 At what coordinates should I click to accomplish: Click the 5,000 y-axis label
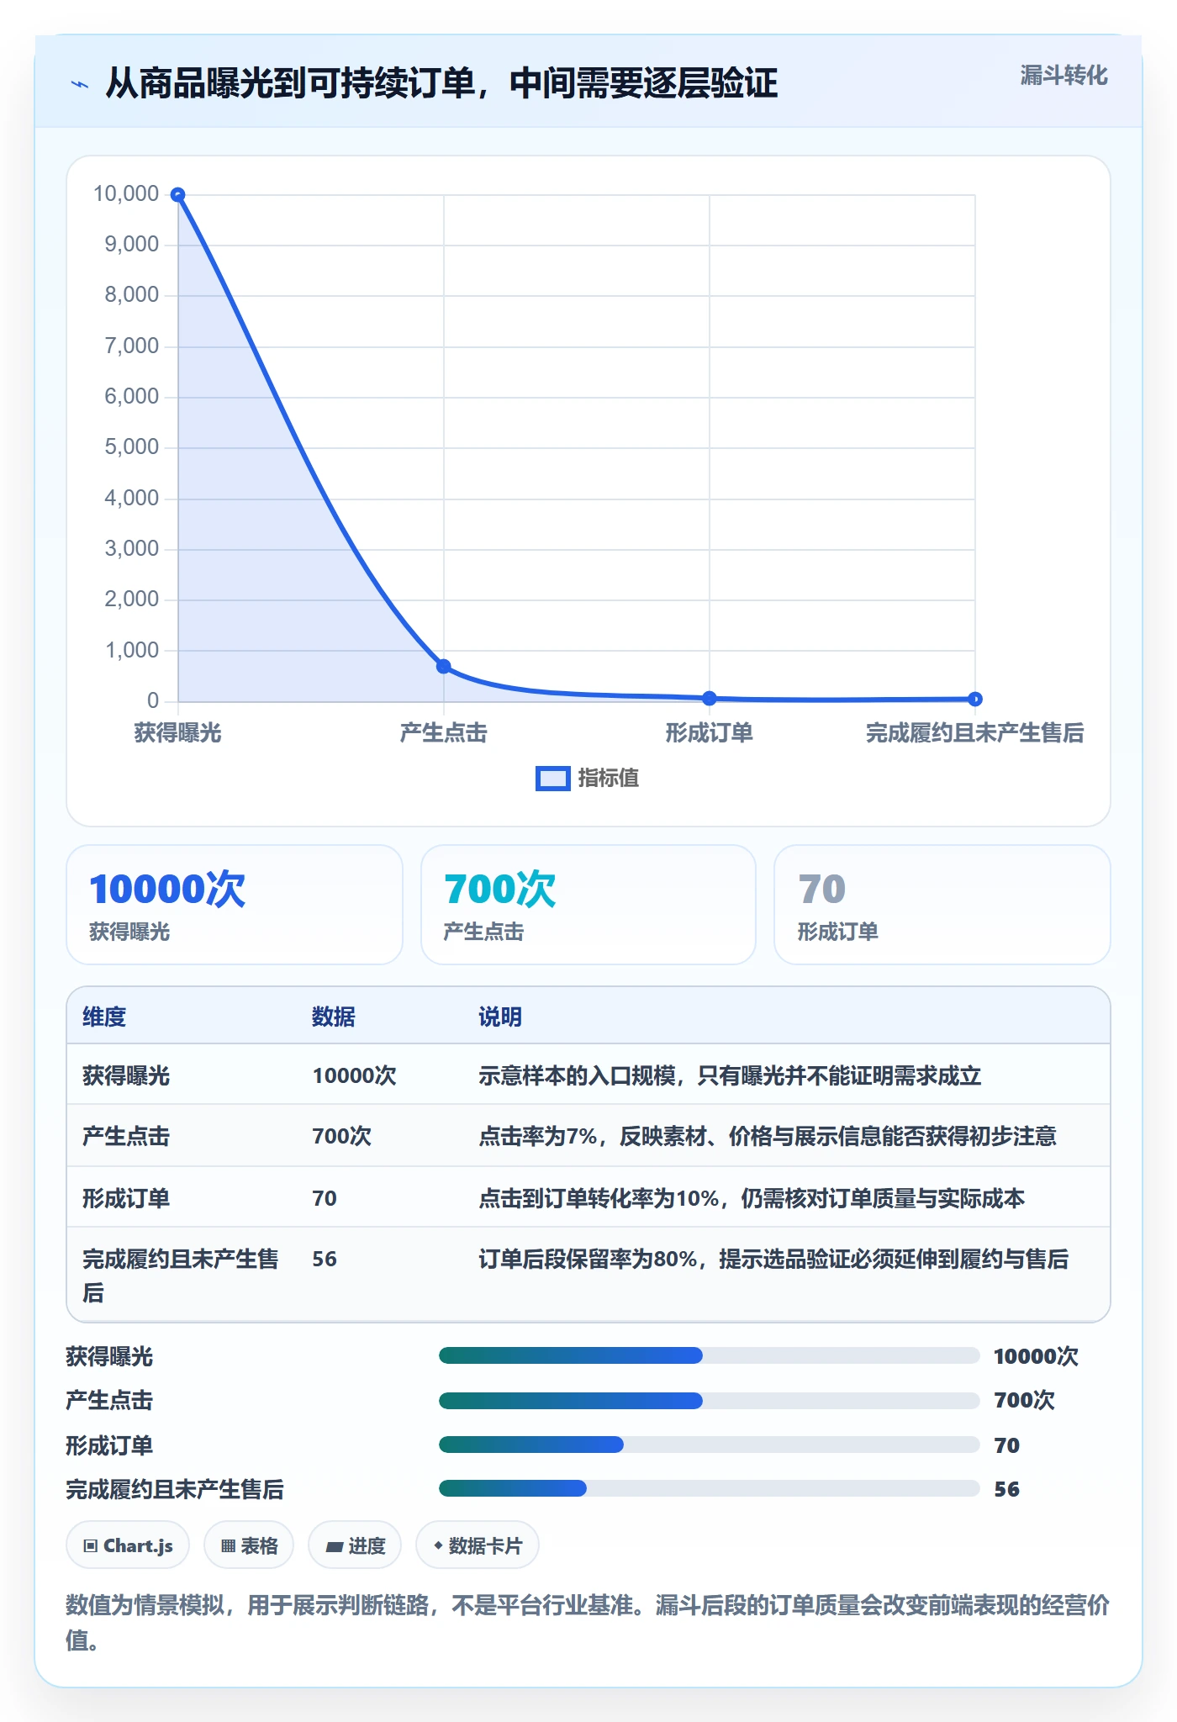(x=131, y=447)
